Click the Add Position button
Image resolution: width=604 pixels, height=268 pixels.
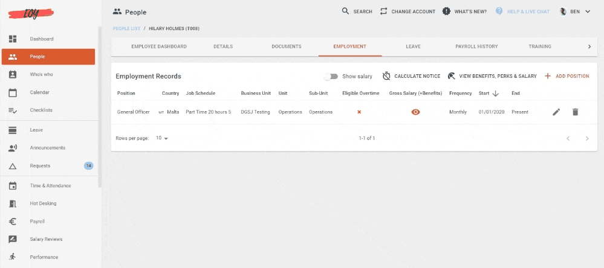tap(567, 76)
